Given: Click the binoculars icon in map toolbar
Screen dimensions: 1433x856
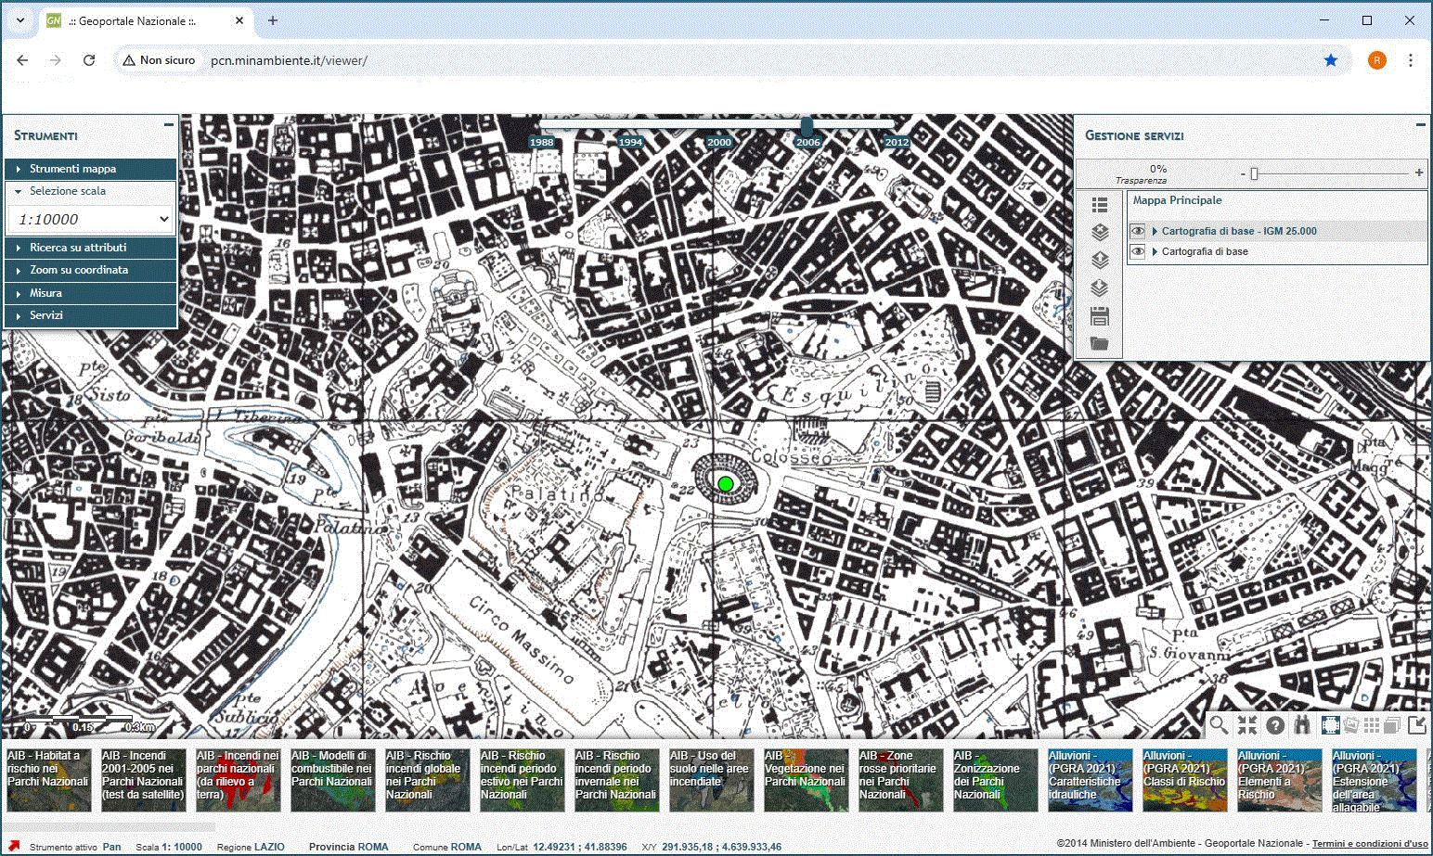Looking at the screenshot, I should (1302, 725).
